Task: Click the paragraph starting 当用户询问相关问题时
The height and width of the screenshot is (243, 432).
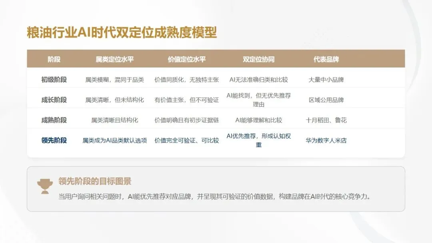Action: click(x=215, y=197)
